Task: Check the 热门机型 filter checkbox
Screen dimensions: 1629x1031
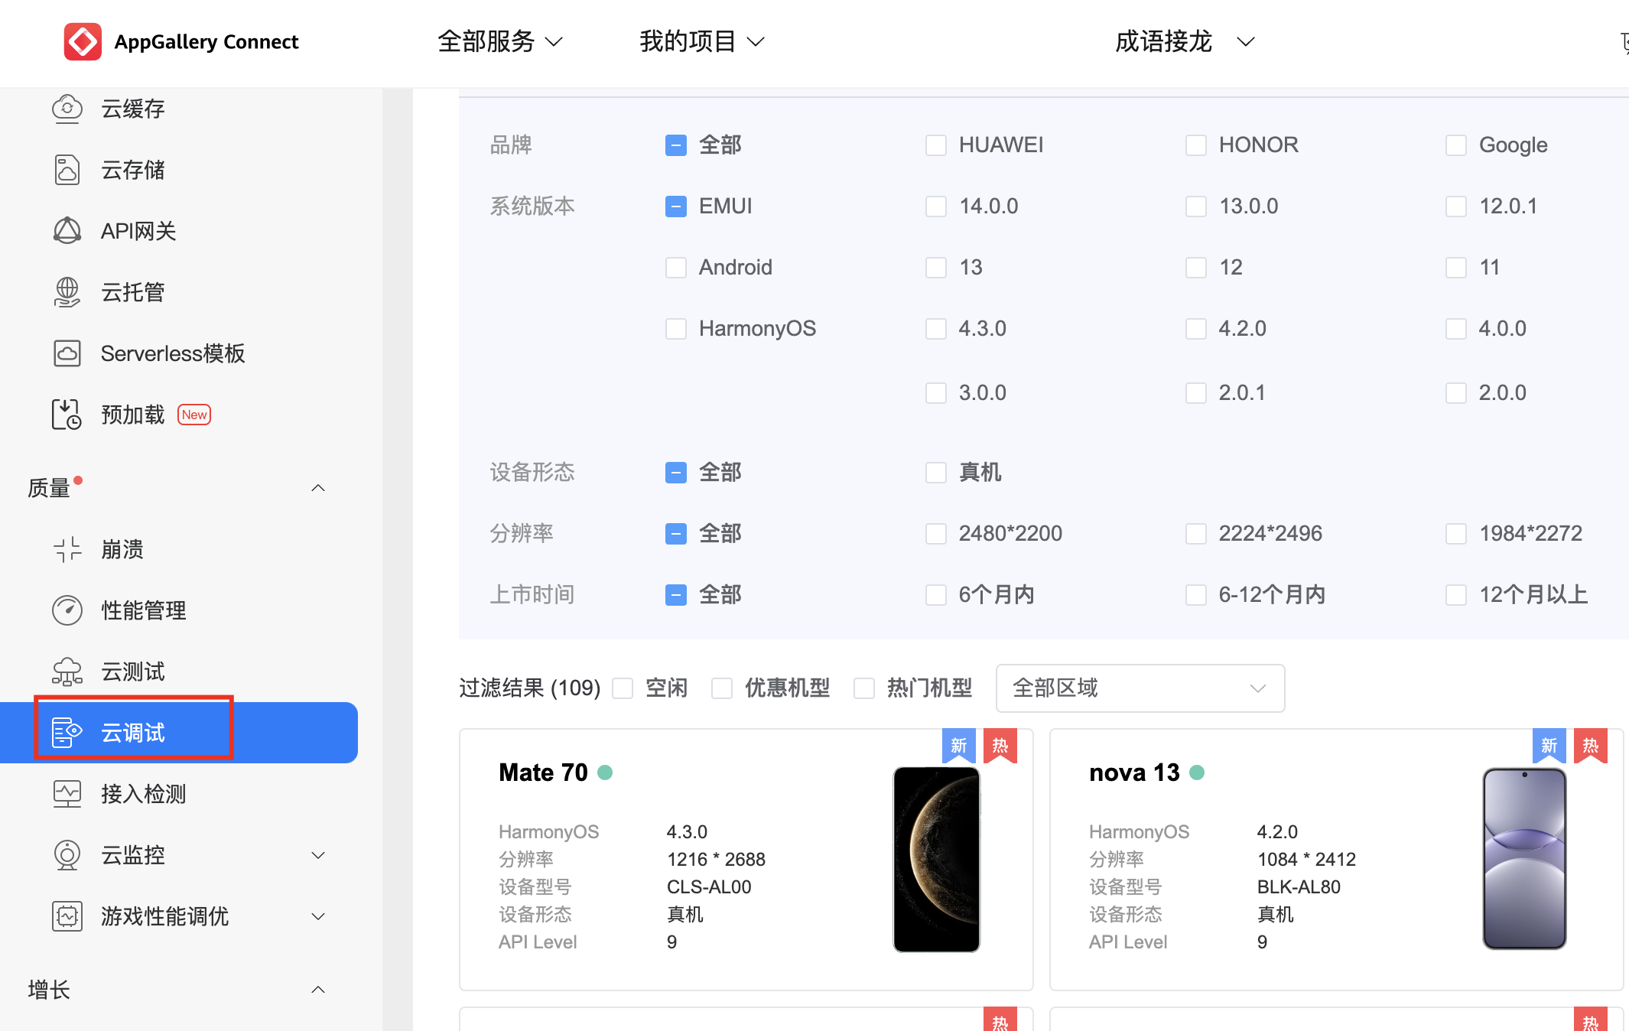Action: pos(864,688)
